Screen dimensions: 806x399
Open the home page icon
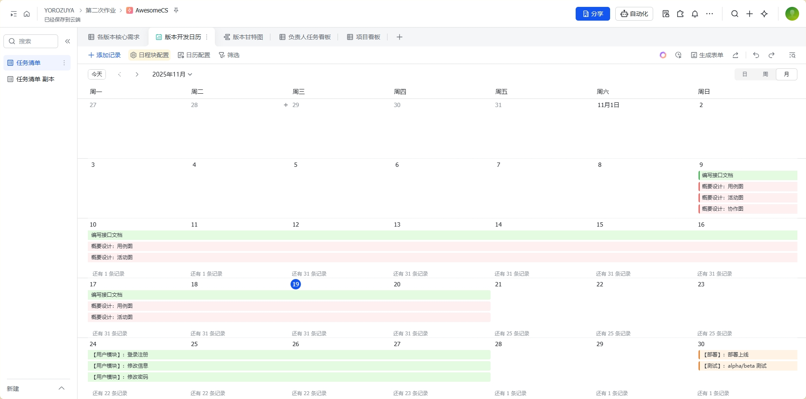27,14
